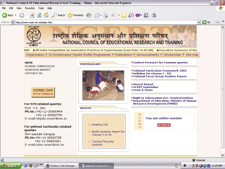
Task: Open the Back button history dropdown arrow
Action: point(16,15)
